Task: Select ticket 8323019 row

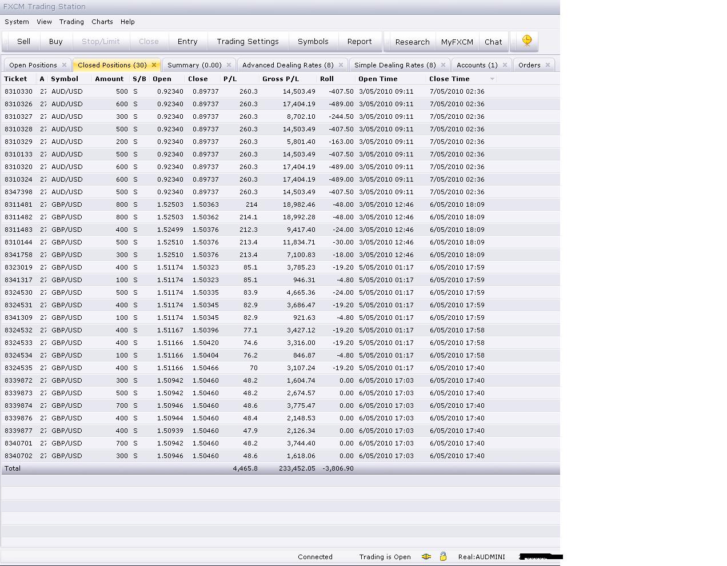Action: [x=280, y=267]
